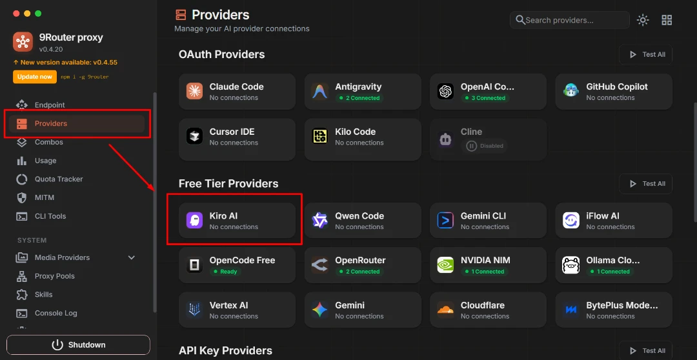This screenshot has width=697, height=360.
Task: Click the OpenAI Codex logo icon
Action: pos(445,92)
